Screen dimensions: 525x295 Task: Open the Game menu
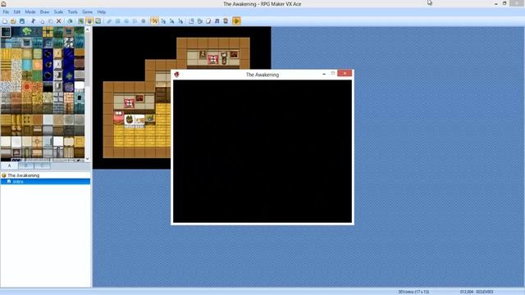[88, 12]
